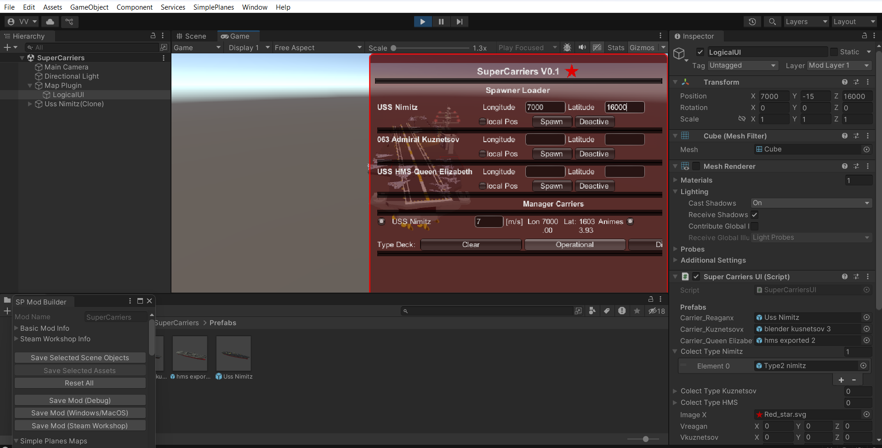Image resolution: width=882 pixels, height=448 pixels.
Task: Open Transform component help icon
Action: pos(845,82)
